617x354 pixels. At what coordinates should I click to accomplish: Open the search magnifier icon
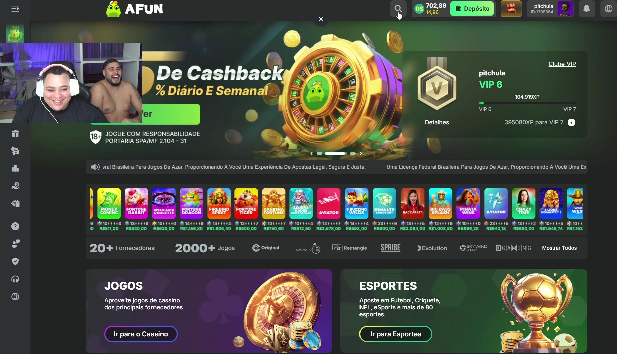[398, 9]
